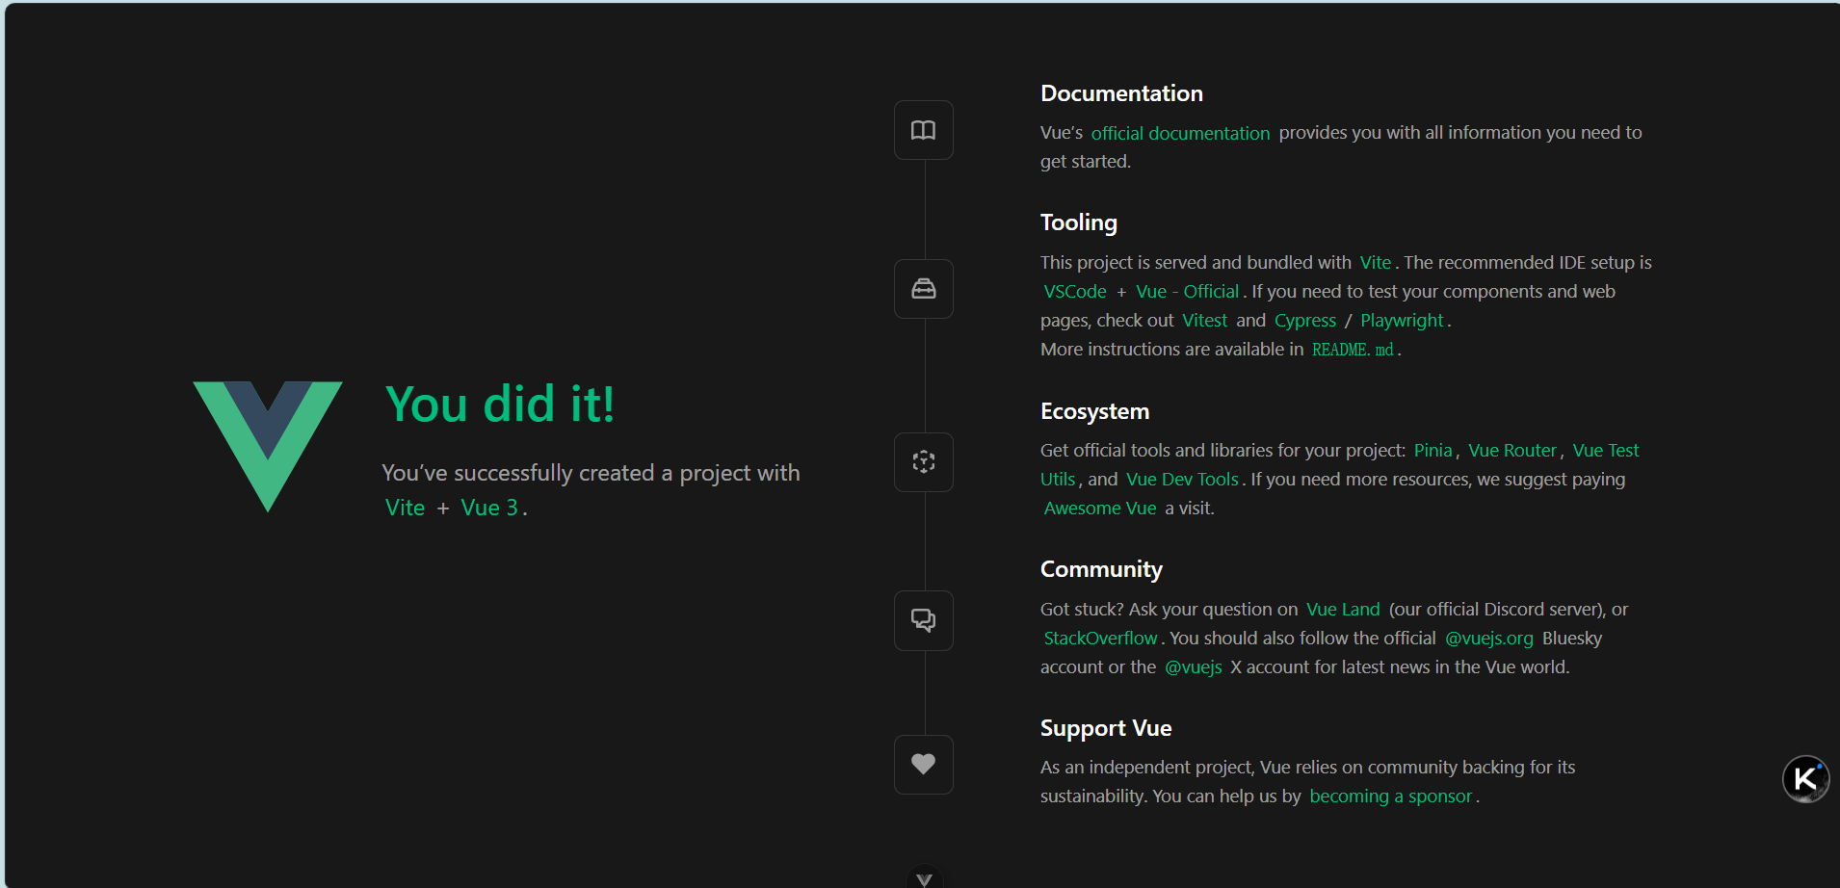Image resolution: width=1840 pixels, height=888 pixels.
Task: Open the Vitest link
Action: 1204,320
